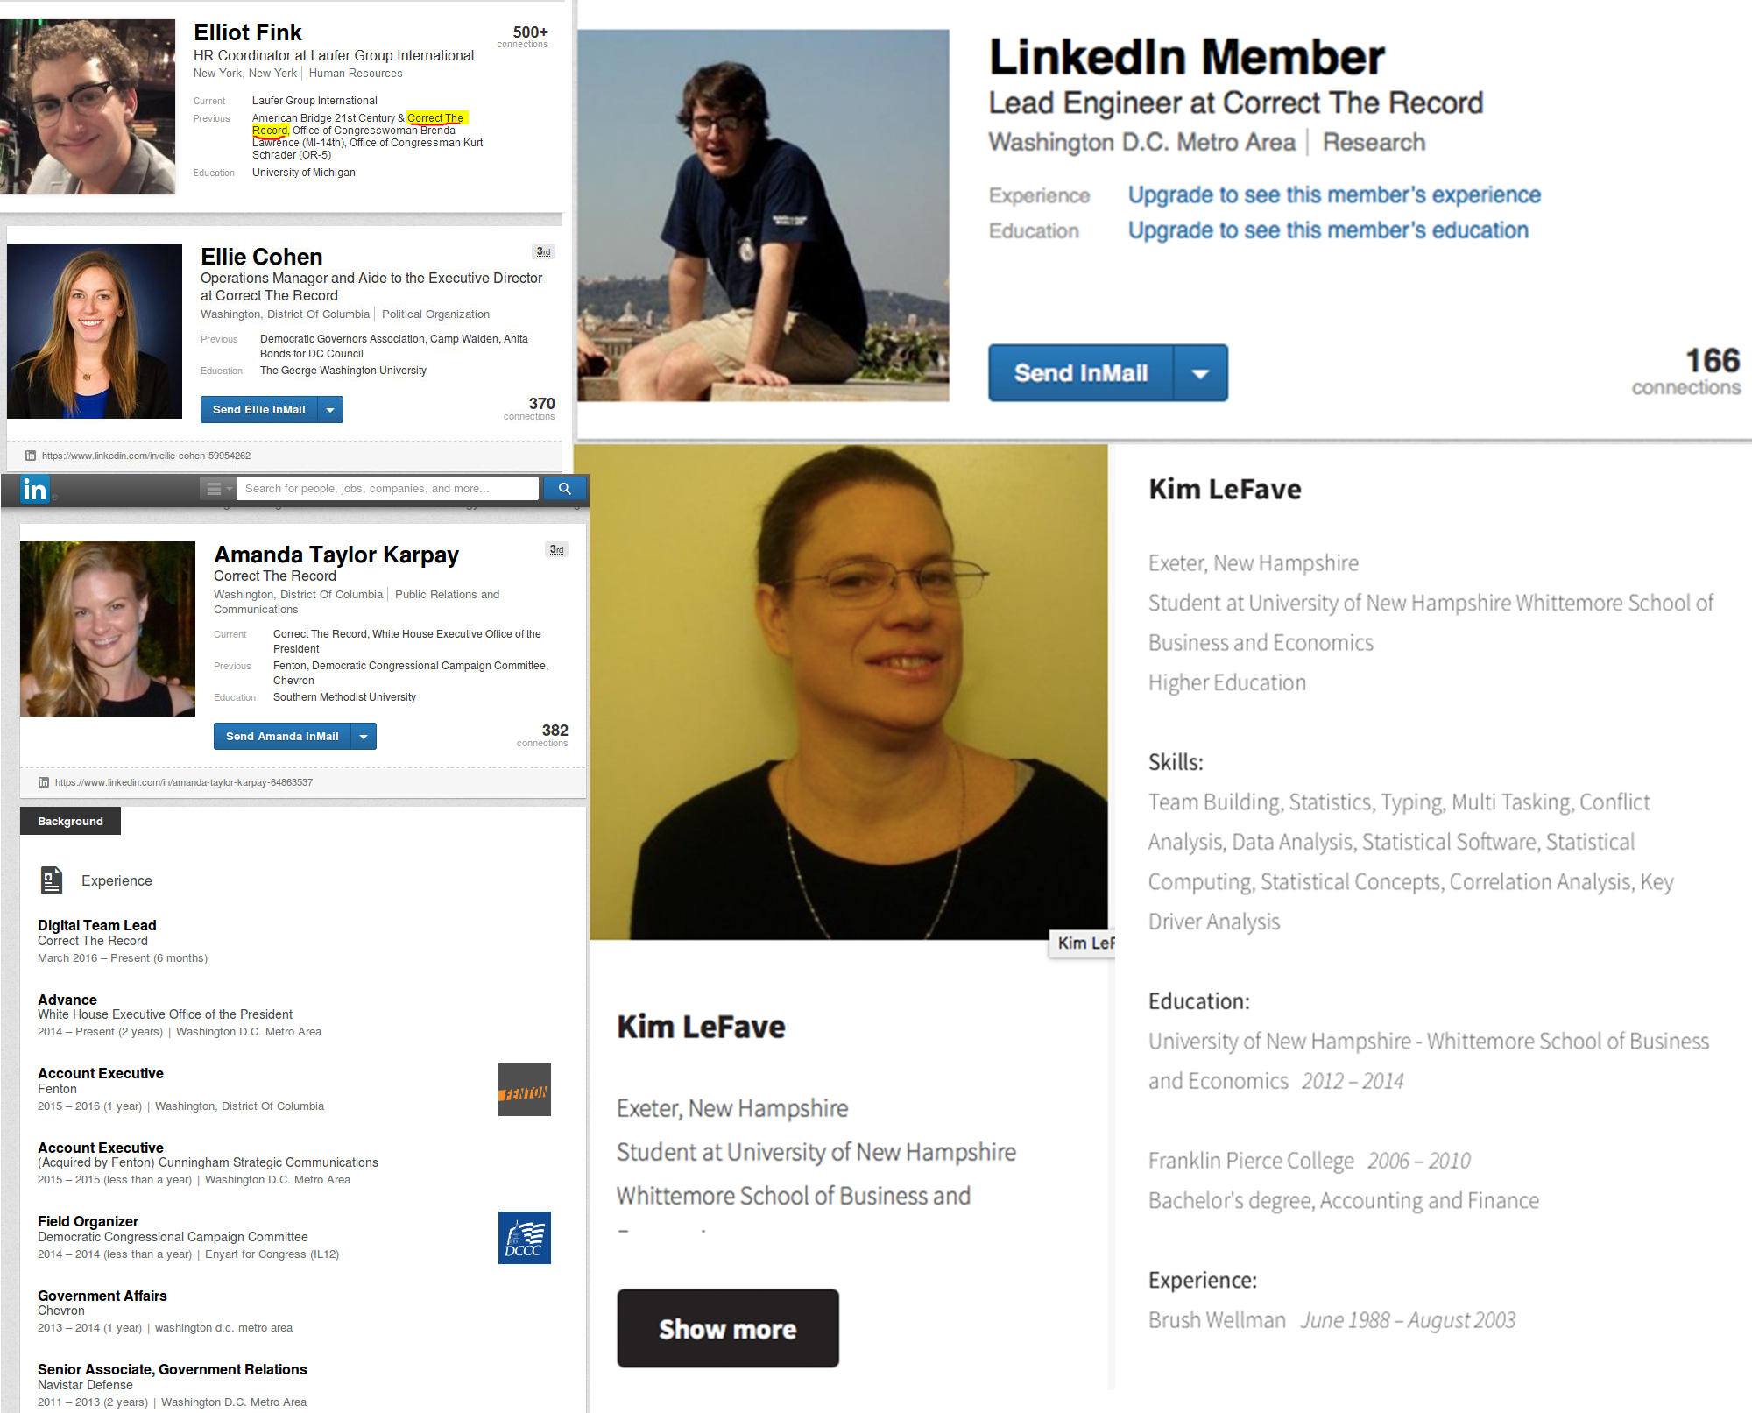Image resolution: width=1752 pixels, height=1413 pixels.
Task: Click Upgrade to see this member's education
Action: (x=1328, y=230)
